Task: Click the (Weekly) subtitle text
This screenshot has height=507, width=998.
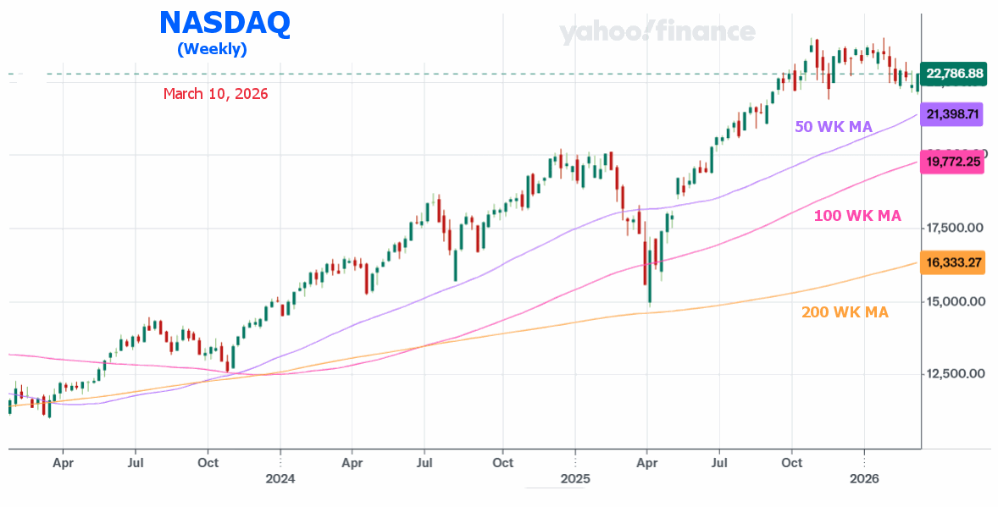Action: pyautogui.click(x=212, y=49)
